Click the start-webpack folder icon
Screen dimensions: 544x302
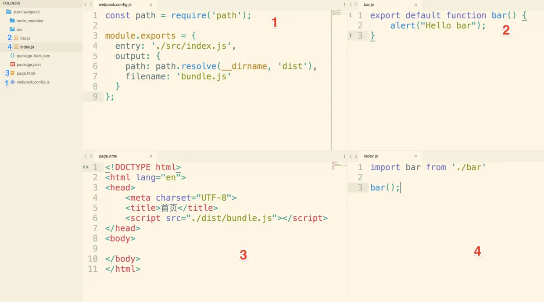9,12
